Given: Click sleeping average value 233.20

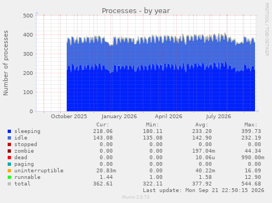Looking at the screenshot, I should [202, 131].
